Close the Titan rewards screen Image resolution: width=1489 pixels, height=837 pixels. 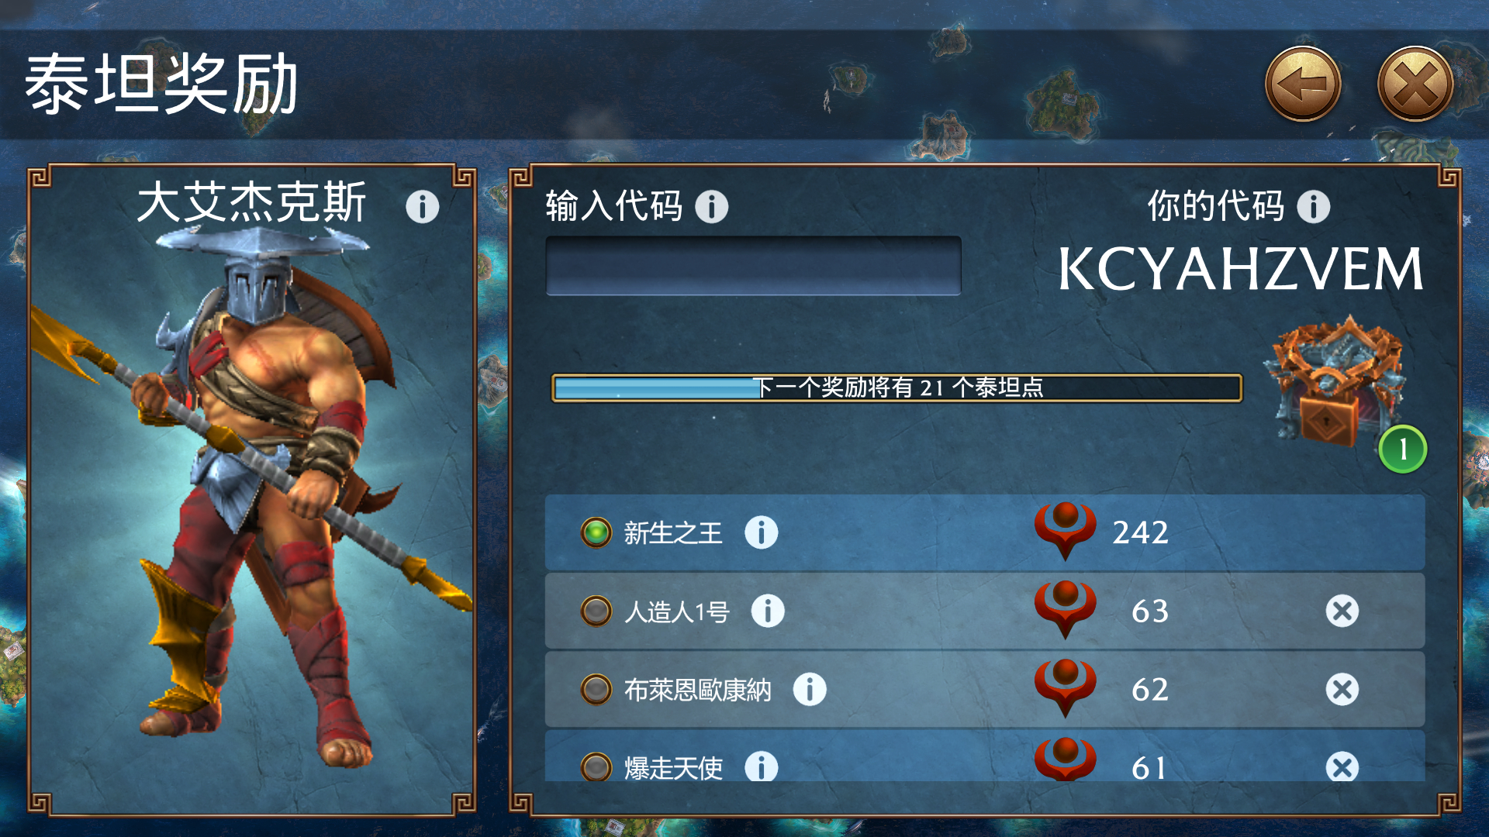[x=1415, y=84]
